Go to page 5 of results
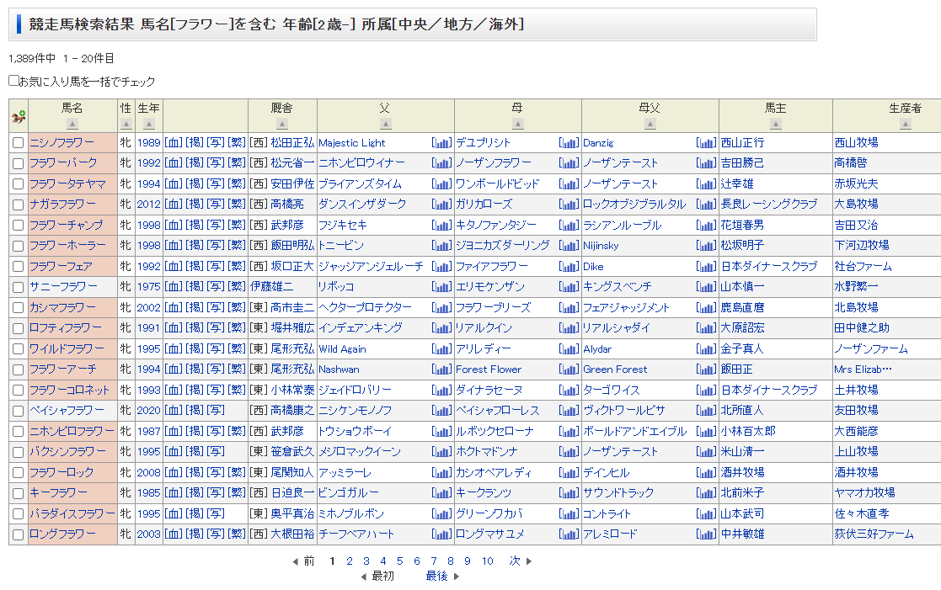 [x=400, y=561]
